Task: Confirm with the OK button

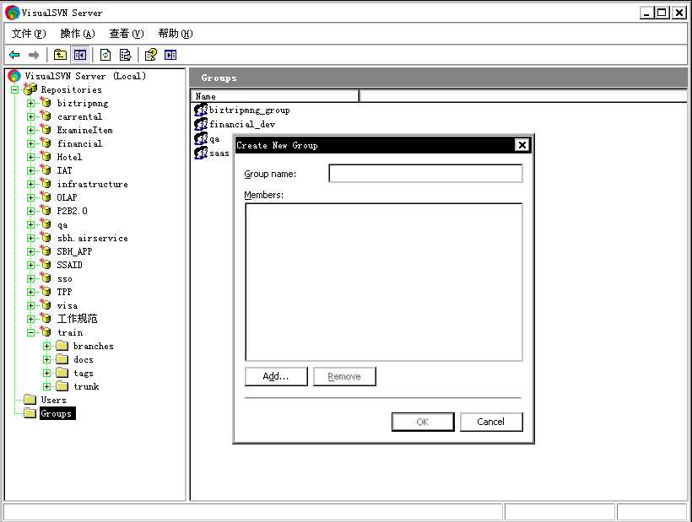Action: [423, 422]
